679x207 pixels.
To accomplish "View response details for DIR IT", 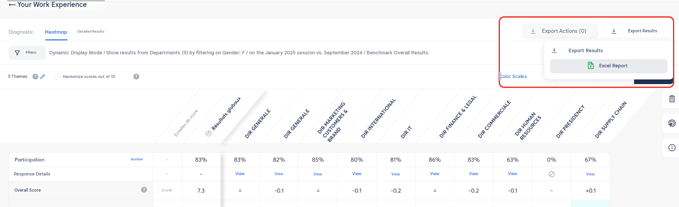I will point(396,174).
